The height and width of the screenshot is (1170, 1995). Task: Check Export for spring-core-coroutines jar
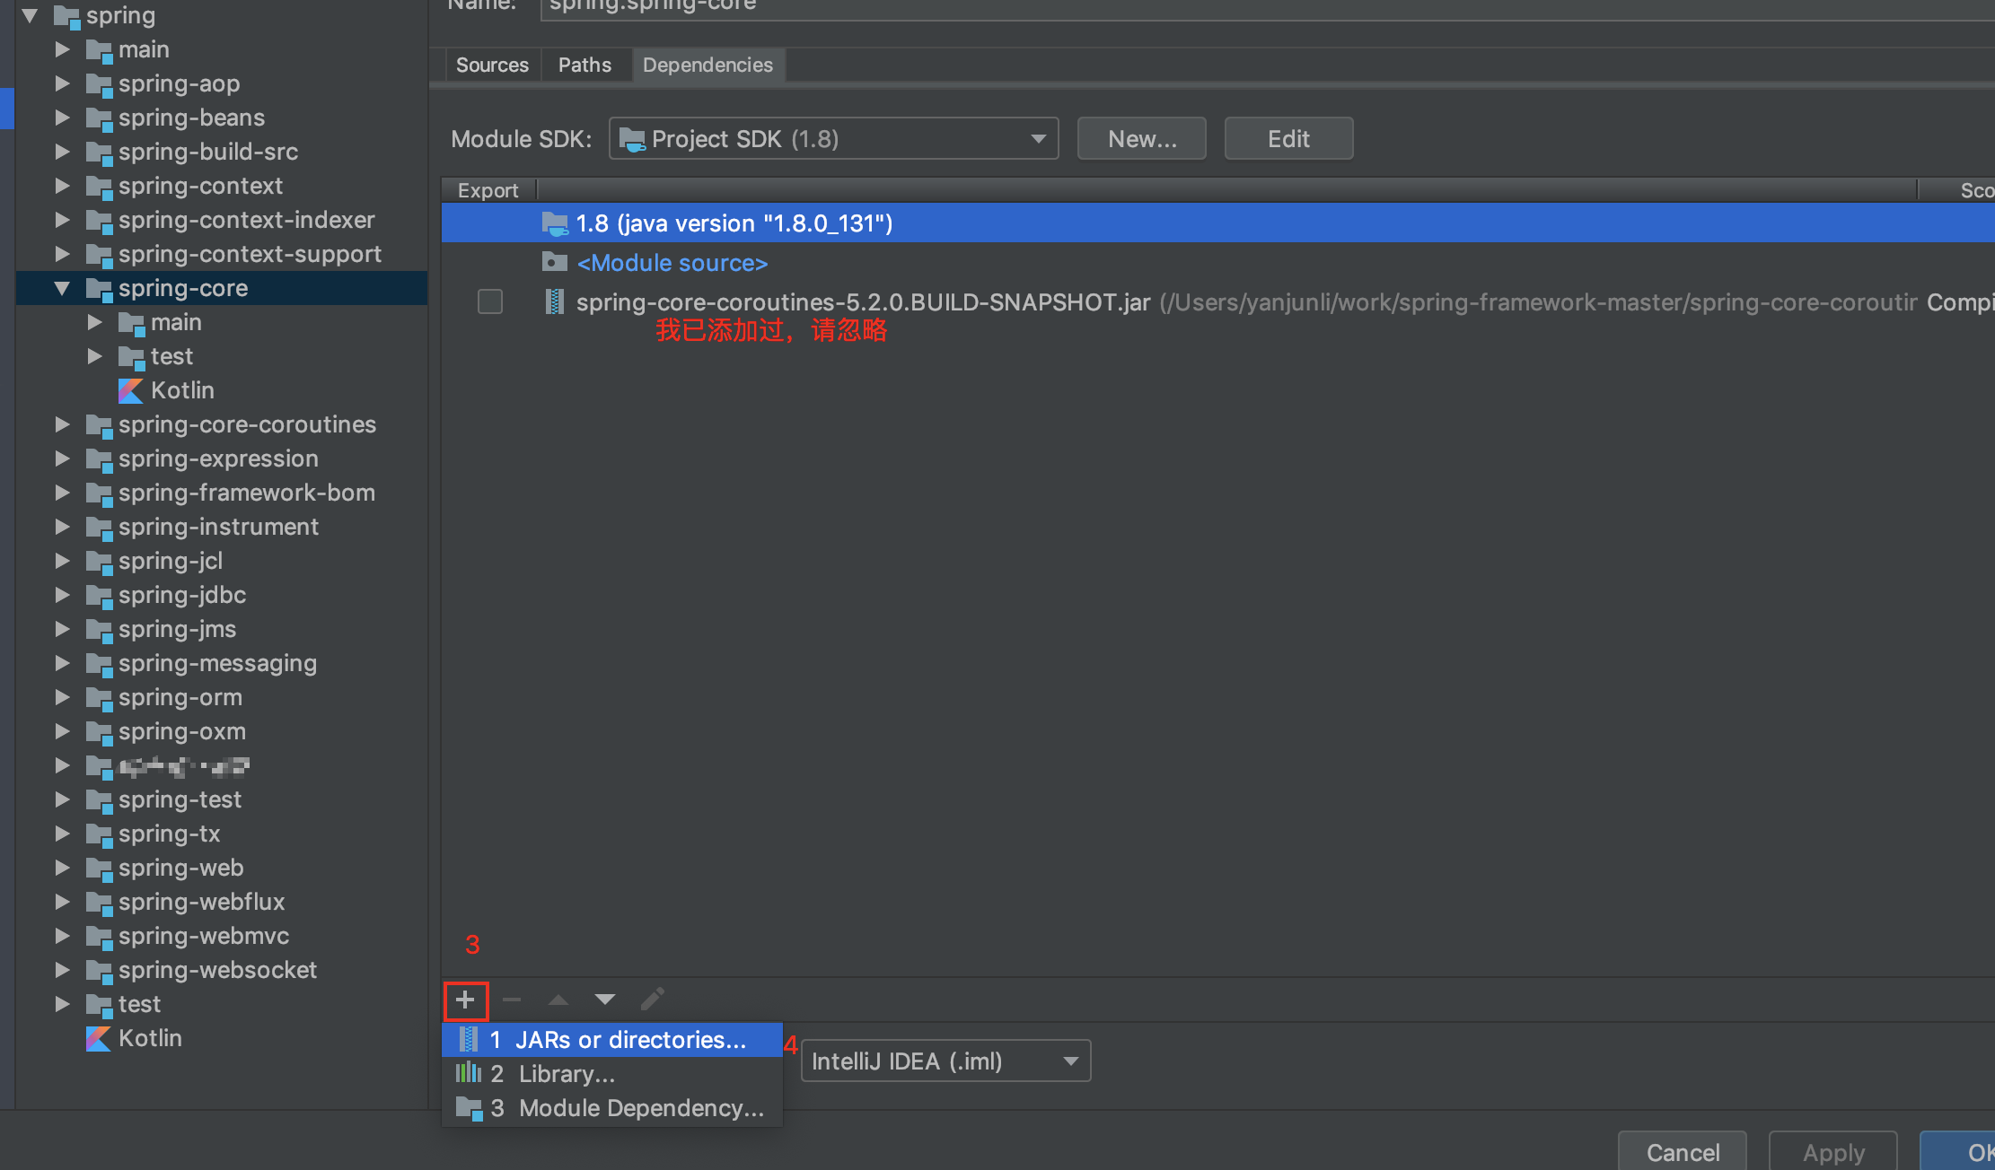[489, 302]
